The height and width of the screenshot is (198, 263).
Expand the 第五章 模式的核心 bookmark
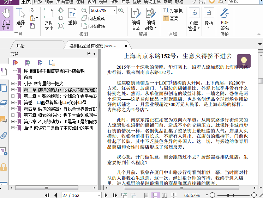[13, 115]
